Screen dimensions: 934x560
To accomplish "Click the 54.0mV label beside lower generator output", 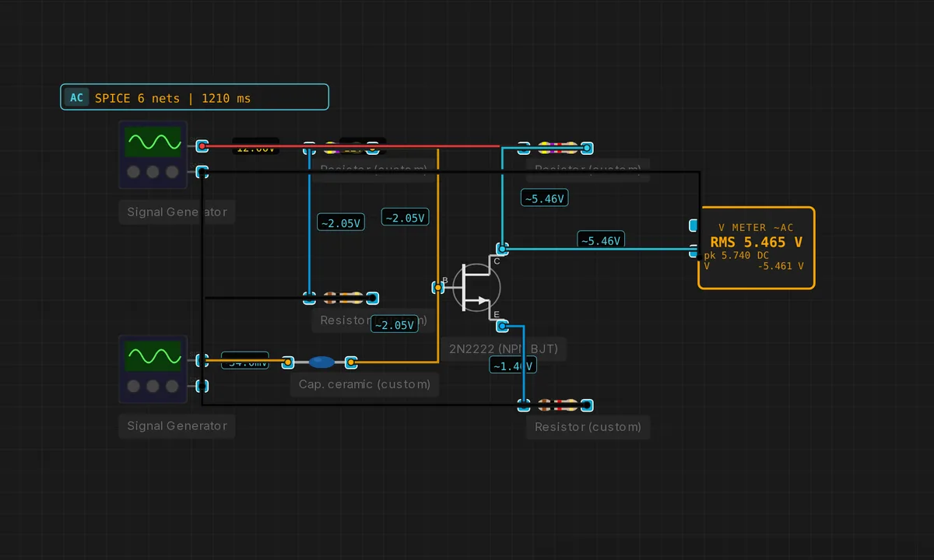I will click(245, 362).
